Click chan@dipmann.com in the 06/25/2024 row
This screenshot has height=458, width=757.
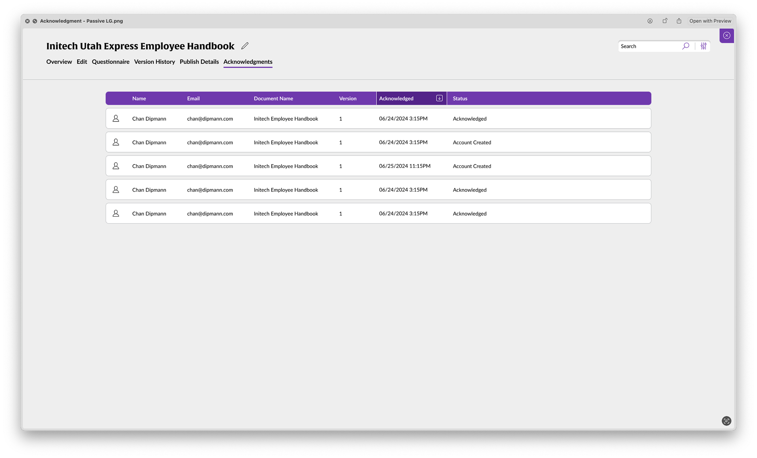point(210,166)
